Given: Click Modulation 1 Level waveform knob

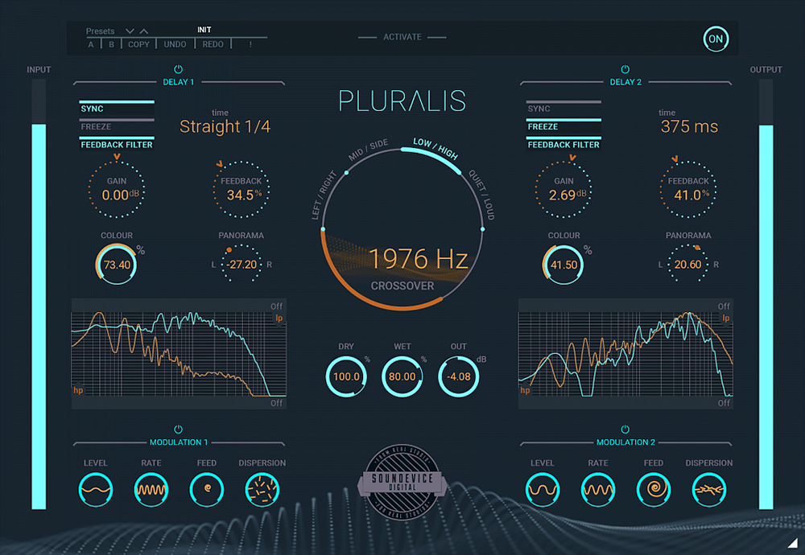Looking at the screenshot, I should click(96, 490).
